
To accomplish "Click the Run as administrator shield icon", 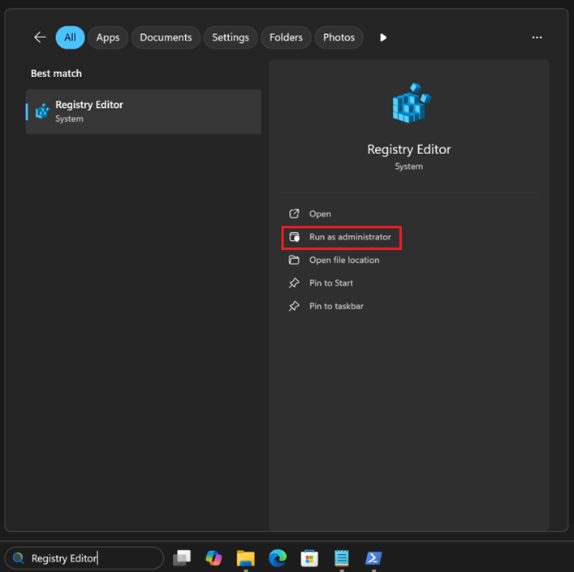I will coord(294,237).
